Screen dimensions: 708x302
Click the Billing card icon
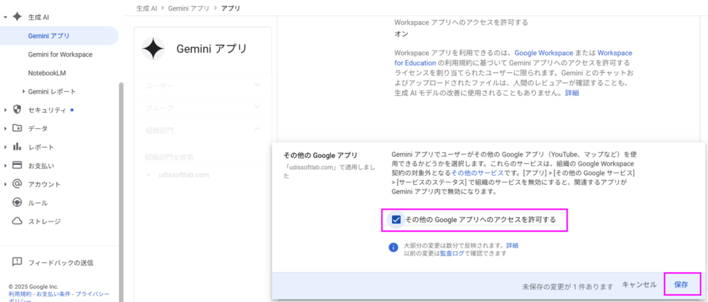click(x=17, y=165)
